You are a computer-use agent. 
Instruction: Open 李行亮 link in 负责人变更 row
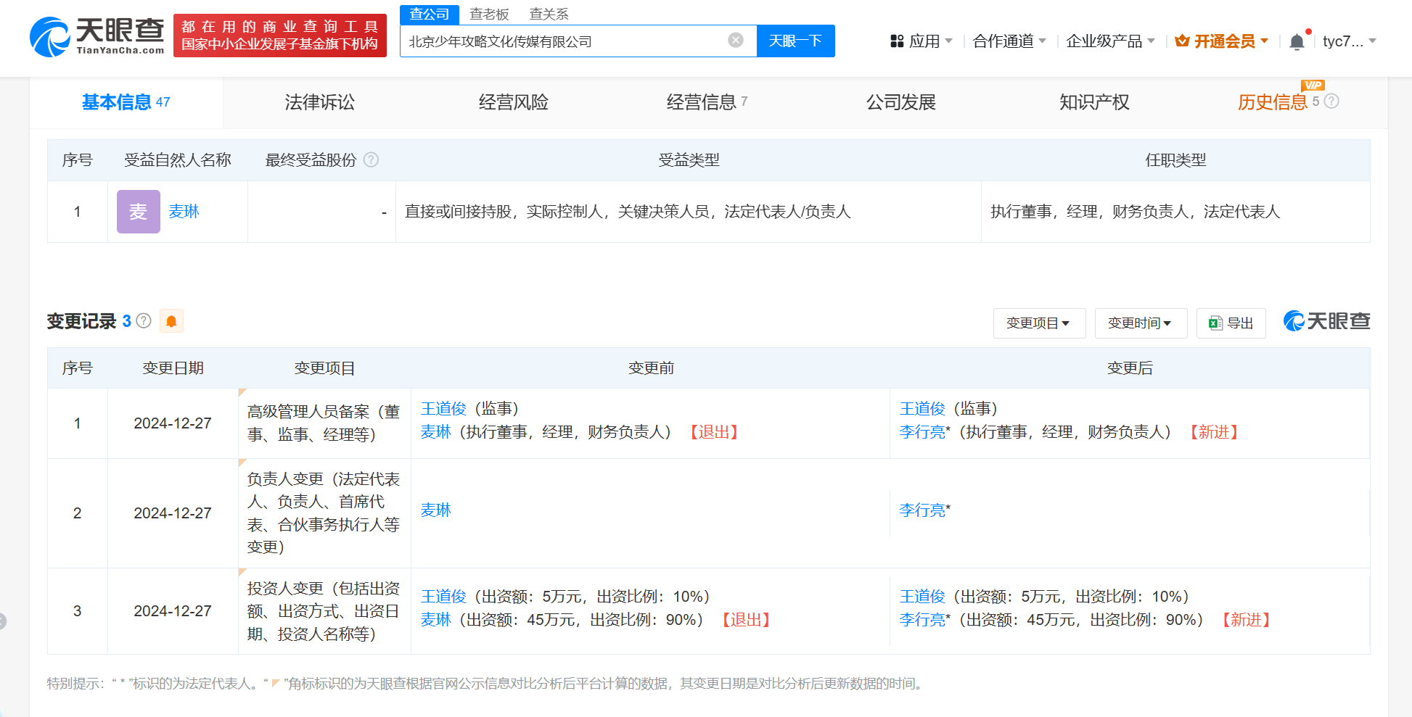tap(922, 510)
